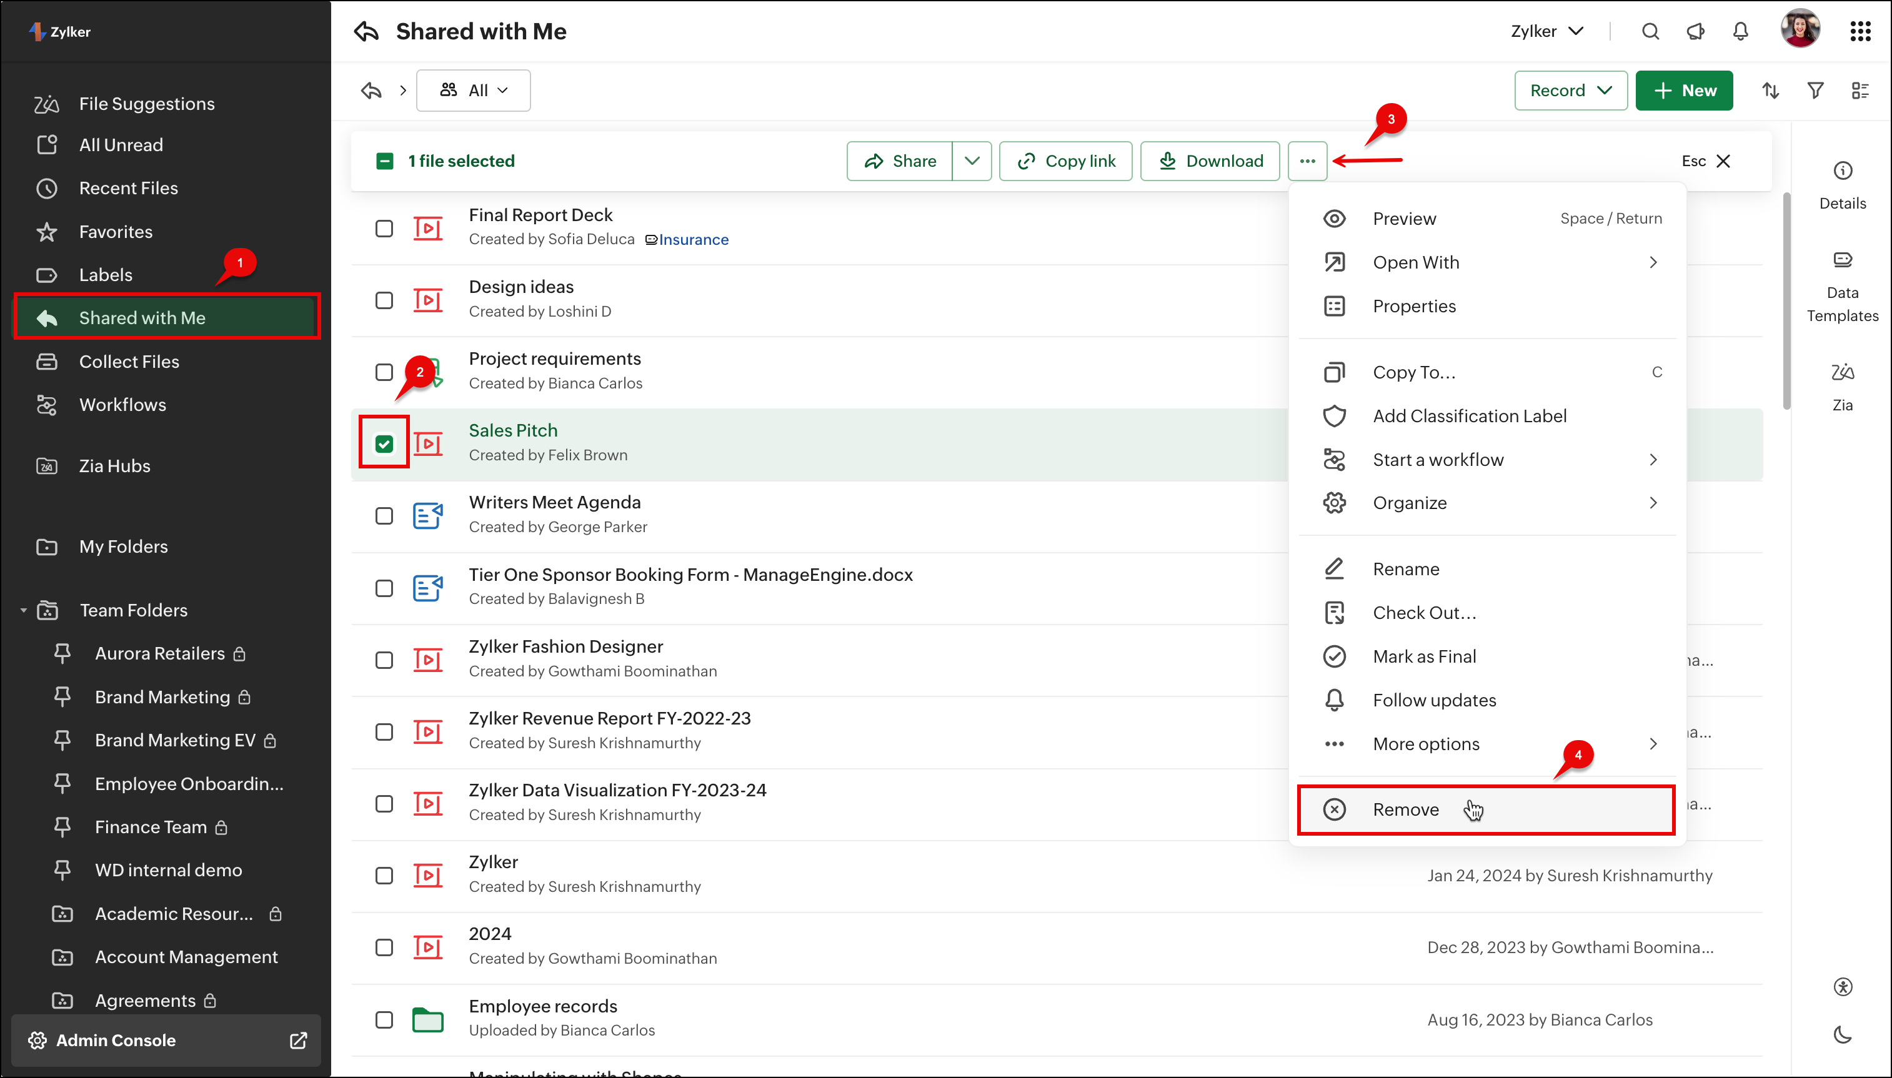Open the notifications bell icon
This screenshot has width=1892, height=1078.
point(1740,31)
